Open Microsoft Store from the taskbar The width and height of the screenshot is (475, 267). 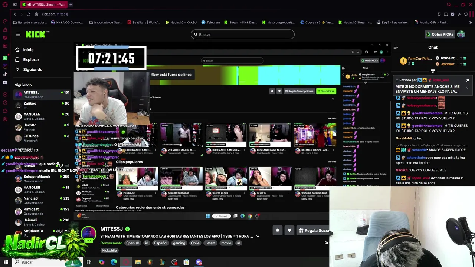(x=186, y=262)
